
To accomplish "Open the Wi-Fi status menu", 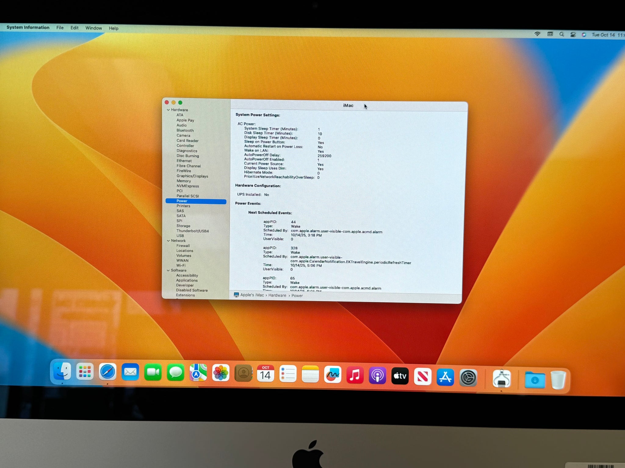I will pos(537,34).
